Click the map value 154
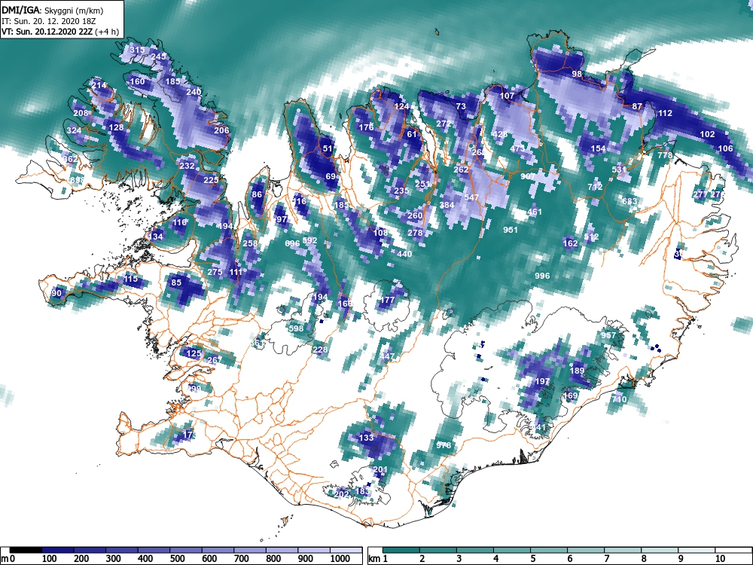The height and width of the screenshot is (565, 753). [598, 148]
